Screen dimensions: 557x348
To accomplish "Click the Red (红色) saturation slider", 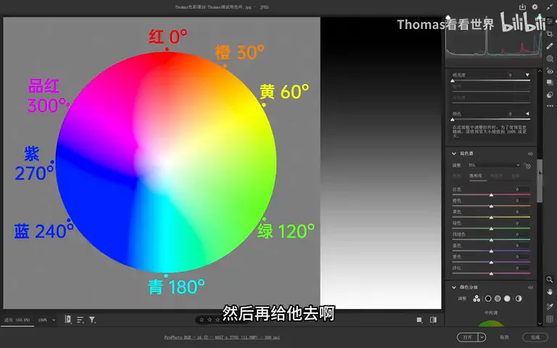I will 491,194.
